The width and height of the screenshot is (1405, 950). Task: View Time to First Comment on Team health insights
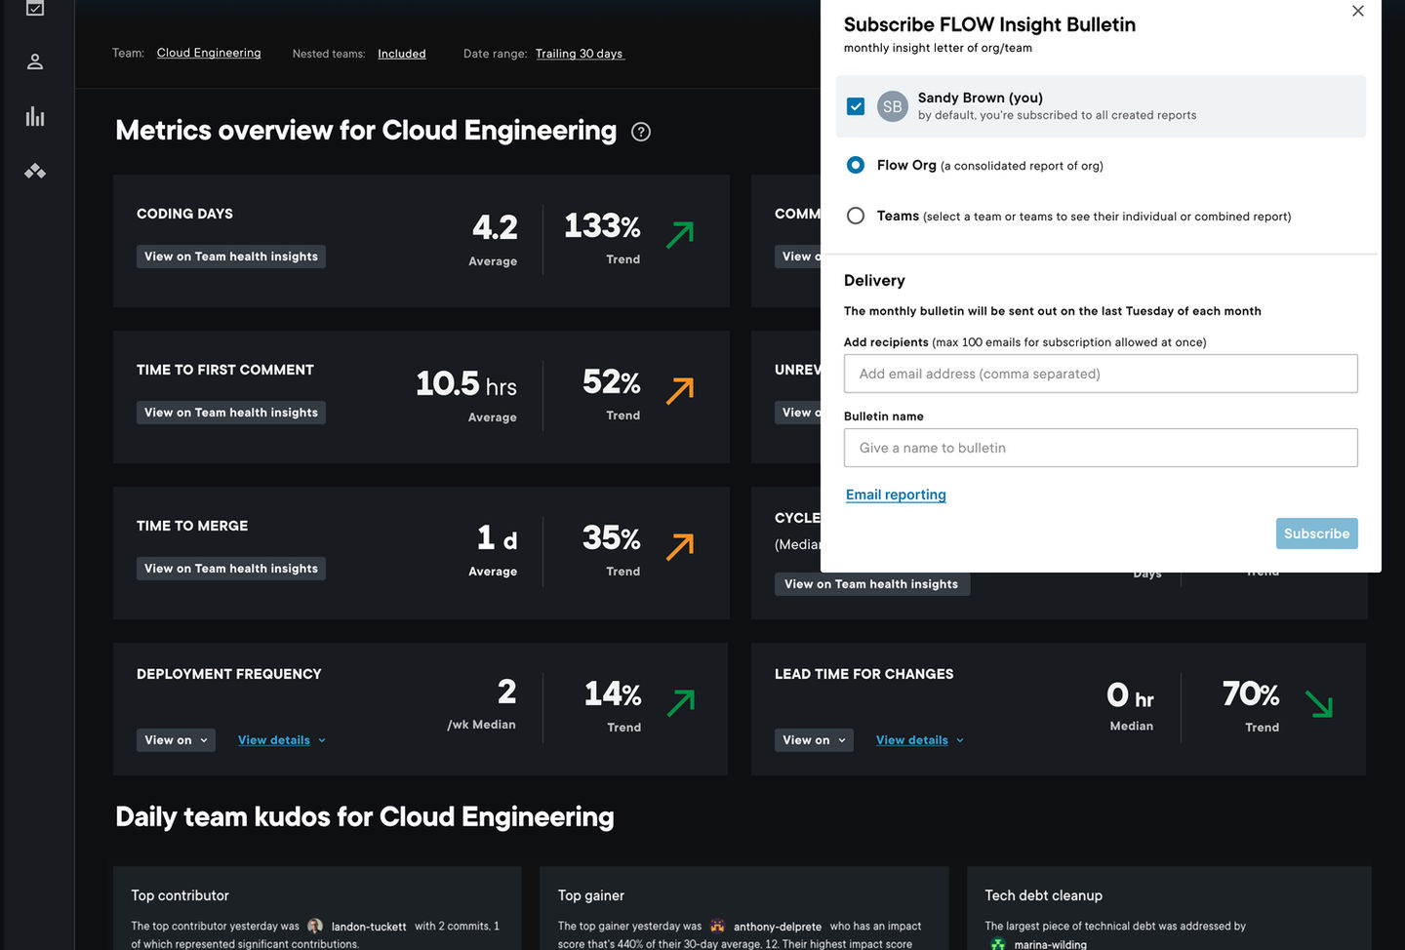pos(231,413)
